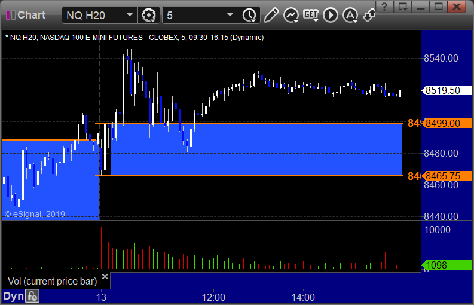Click the 10000 volume axis label
474x305 pixels.
pyautogui.click(x=437, y=230)
